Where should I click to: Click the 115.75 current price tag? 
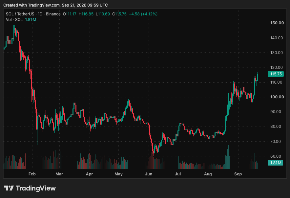276,74
